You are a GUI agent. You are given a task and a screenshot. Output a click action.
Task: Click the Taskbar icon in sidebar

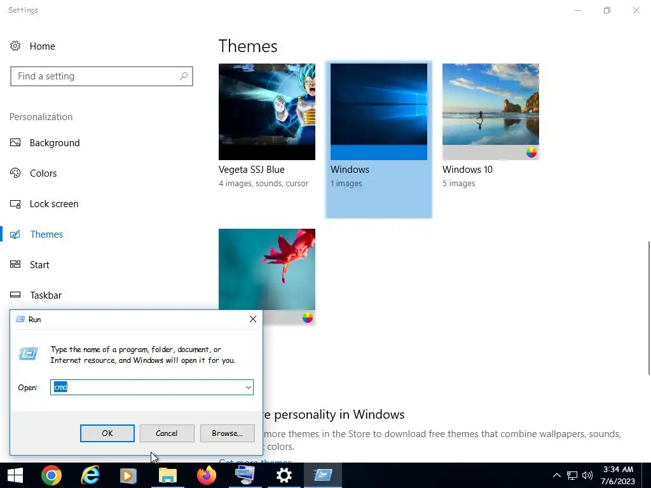click(x=15, y=295)
